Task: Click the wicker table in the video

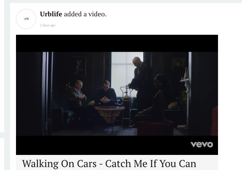Action: 109,114
